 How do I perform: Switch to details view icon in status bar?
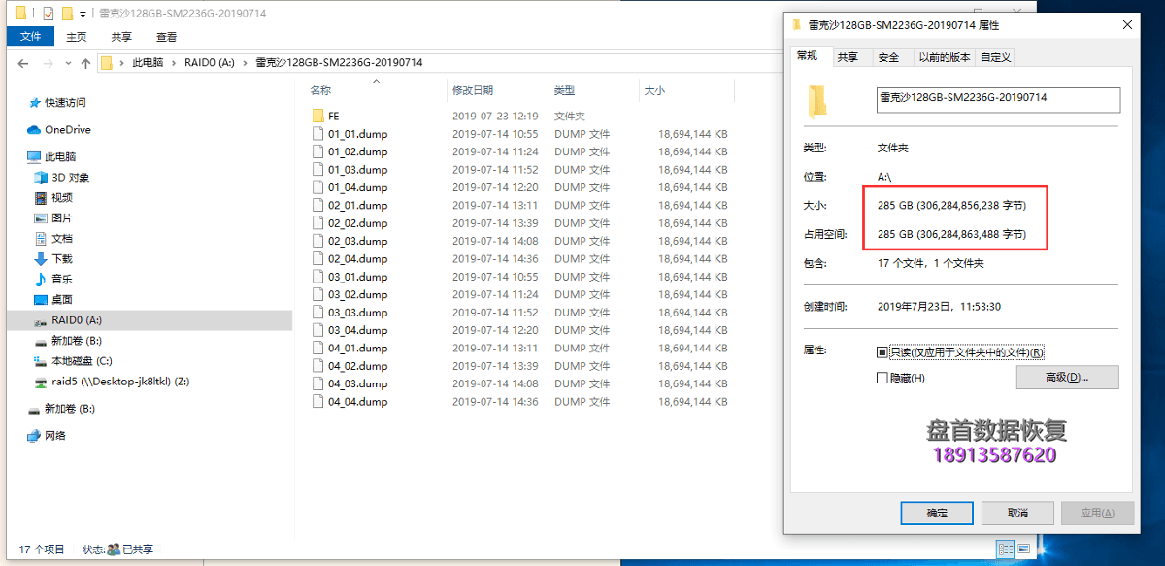click(x=1006, y=549)
